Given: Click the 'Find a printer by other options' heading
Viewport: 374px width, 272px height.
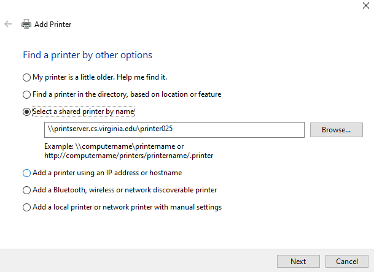Looking at the screenshot, I should pyautogui.click(x=87, y=55).
